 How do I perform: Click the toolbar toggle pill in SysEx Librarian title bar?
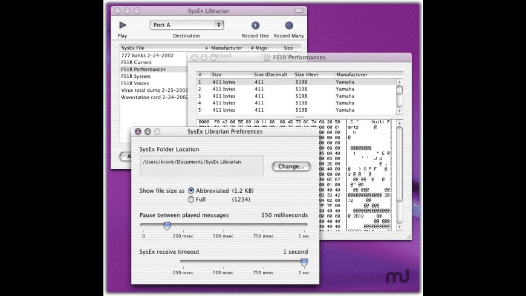pyautogui.click(x=299, y=11)
